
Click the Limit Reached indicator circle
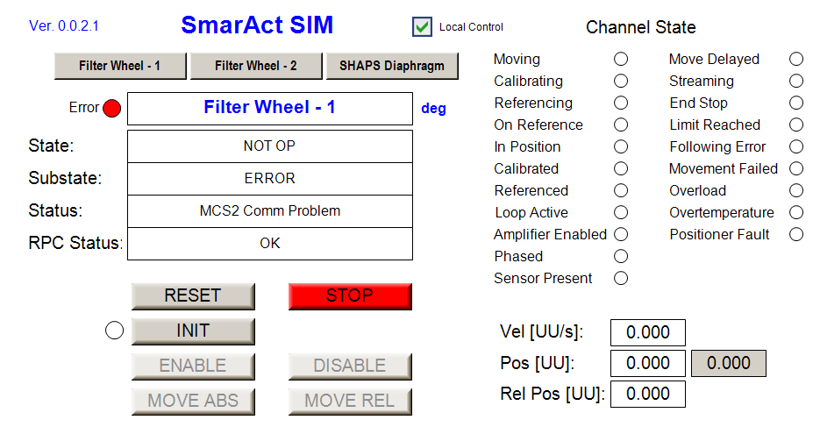pos(796,125)
